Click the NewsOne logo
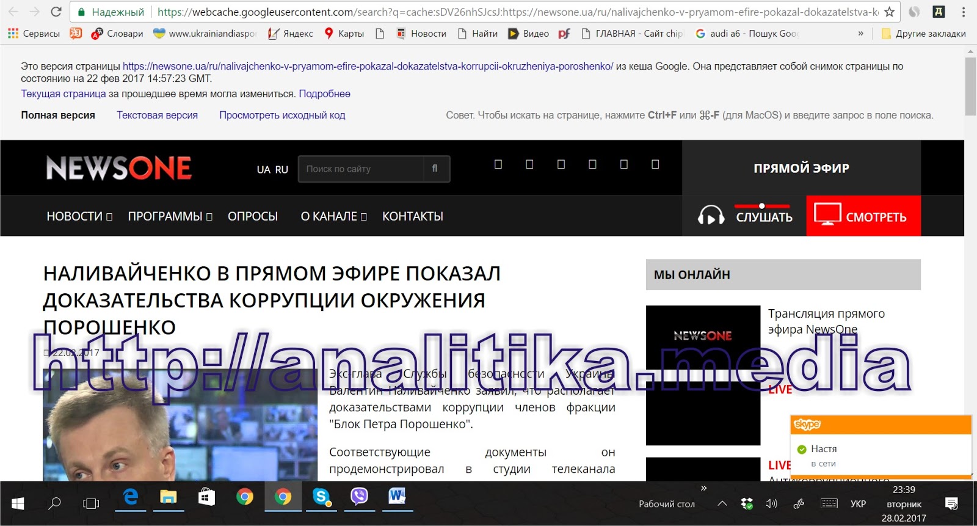Viewport: 977px width, 526px height. (x=119, y=168)
